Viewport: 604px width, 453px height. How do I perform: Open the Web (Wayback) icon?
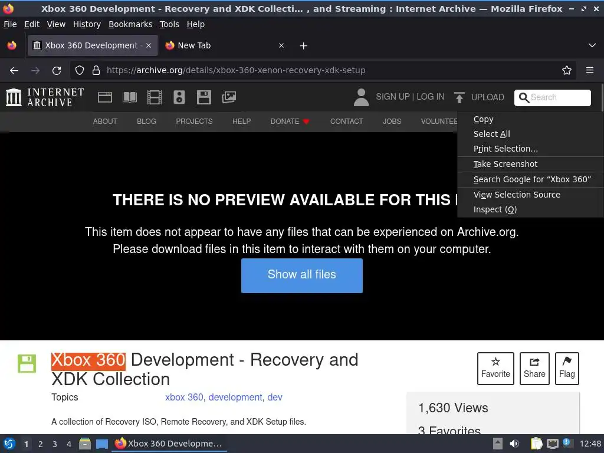click(105, 97)
